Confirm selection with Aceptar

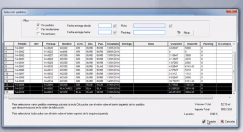tap(210, 121)
